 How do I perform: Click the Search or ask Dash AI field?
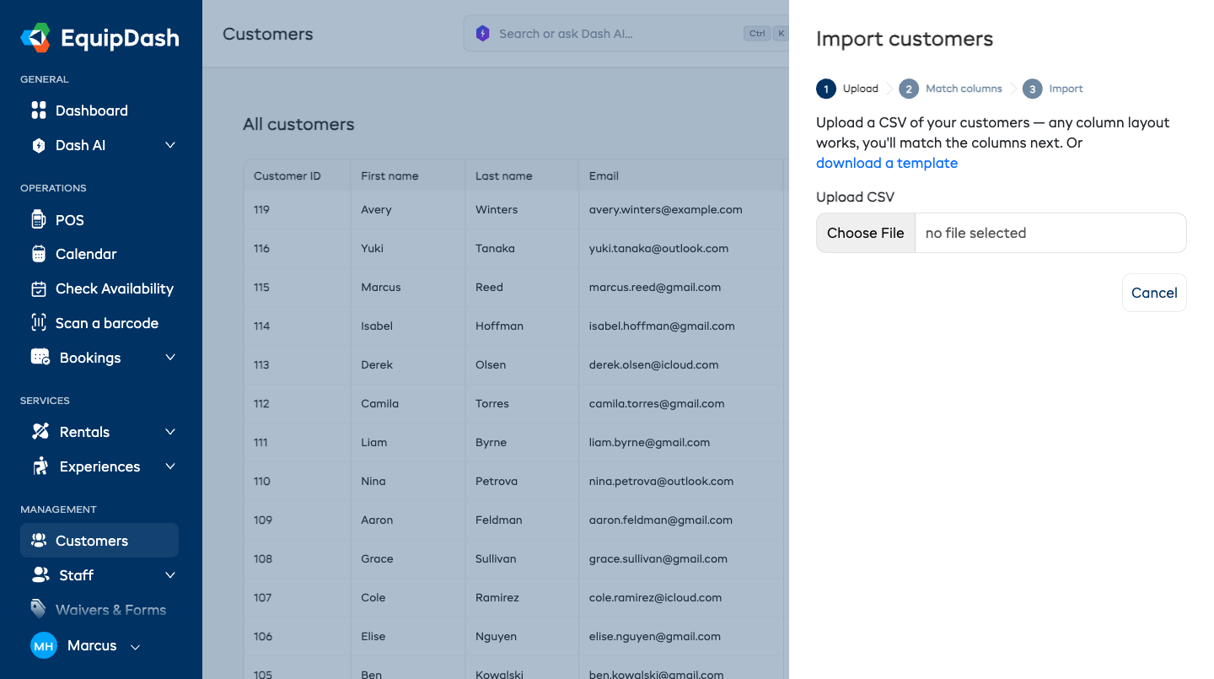[x=626, y=34]
